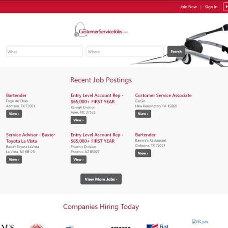
Task: Click the CustomerServiceJobs.com headset logo
Action: pyautogui.click(x=101, y=30)
